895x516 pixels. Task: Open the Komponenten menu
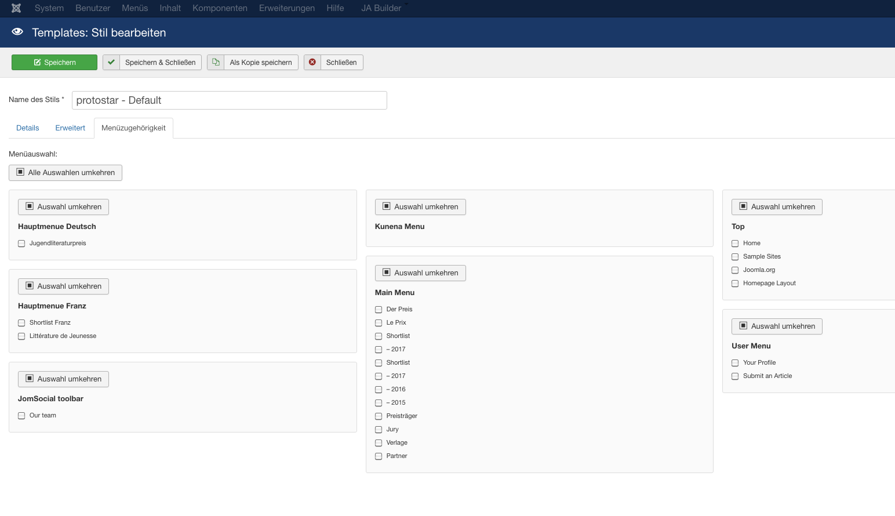220,8
